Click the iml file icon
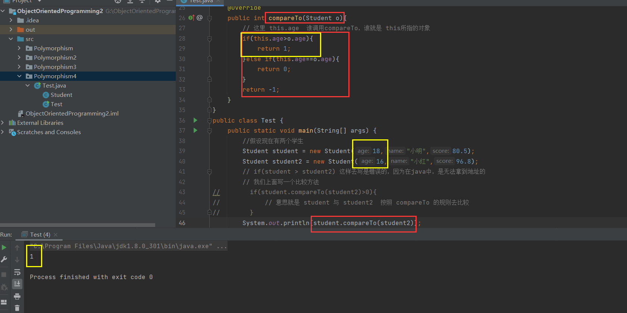 [21, 113]
